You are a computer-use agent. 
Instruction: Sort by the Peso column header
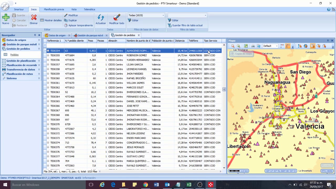click(92, 41)
